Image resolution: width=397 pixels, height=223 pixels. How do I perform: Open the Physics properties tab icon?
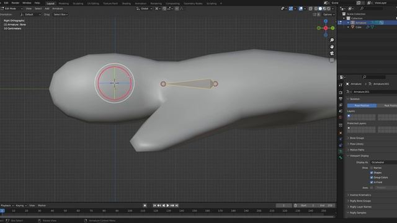(x=341, y=139)
